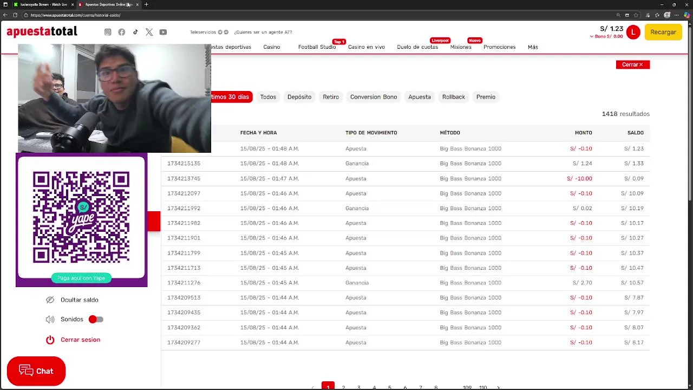The height and width of the screenshot is (390, 693).
Task: Click the speaker icon beside Sonidos
Action: click(x=50, y=320)
